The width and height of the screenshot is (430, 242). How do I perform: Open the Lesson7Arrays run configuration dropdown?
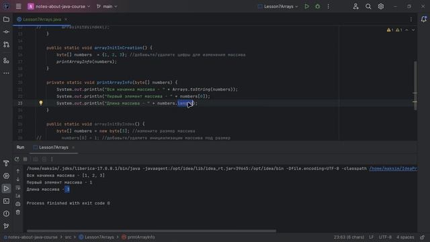[277, 6]
